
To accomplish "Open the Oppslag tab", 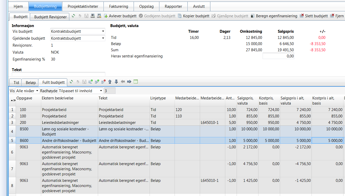I will click(146, 6).
